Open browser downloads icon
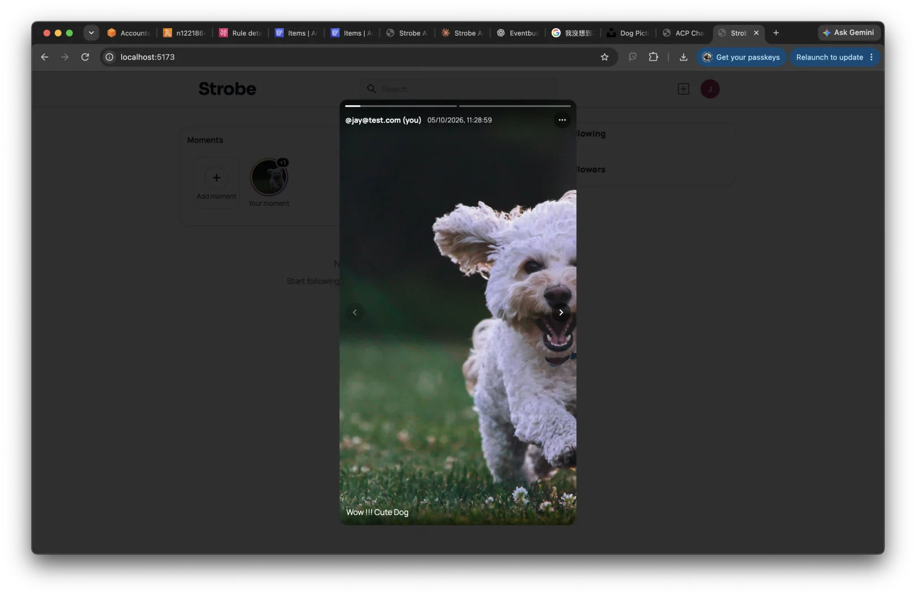 coord(683,57)
